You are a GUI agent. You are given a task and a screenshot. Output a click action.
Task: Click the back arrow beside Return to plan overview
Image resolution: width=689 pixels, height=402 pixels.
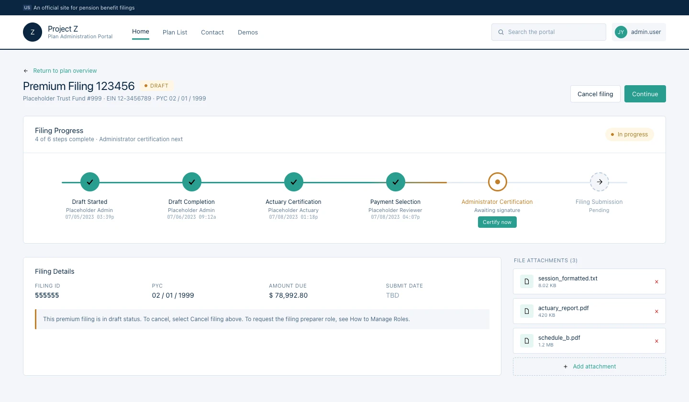click(26, 71)
